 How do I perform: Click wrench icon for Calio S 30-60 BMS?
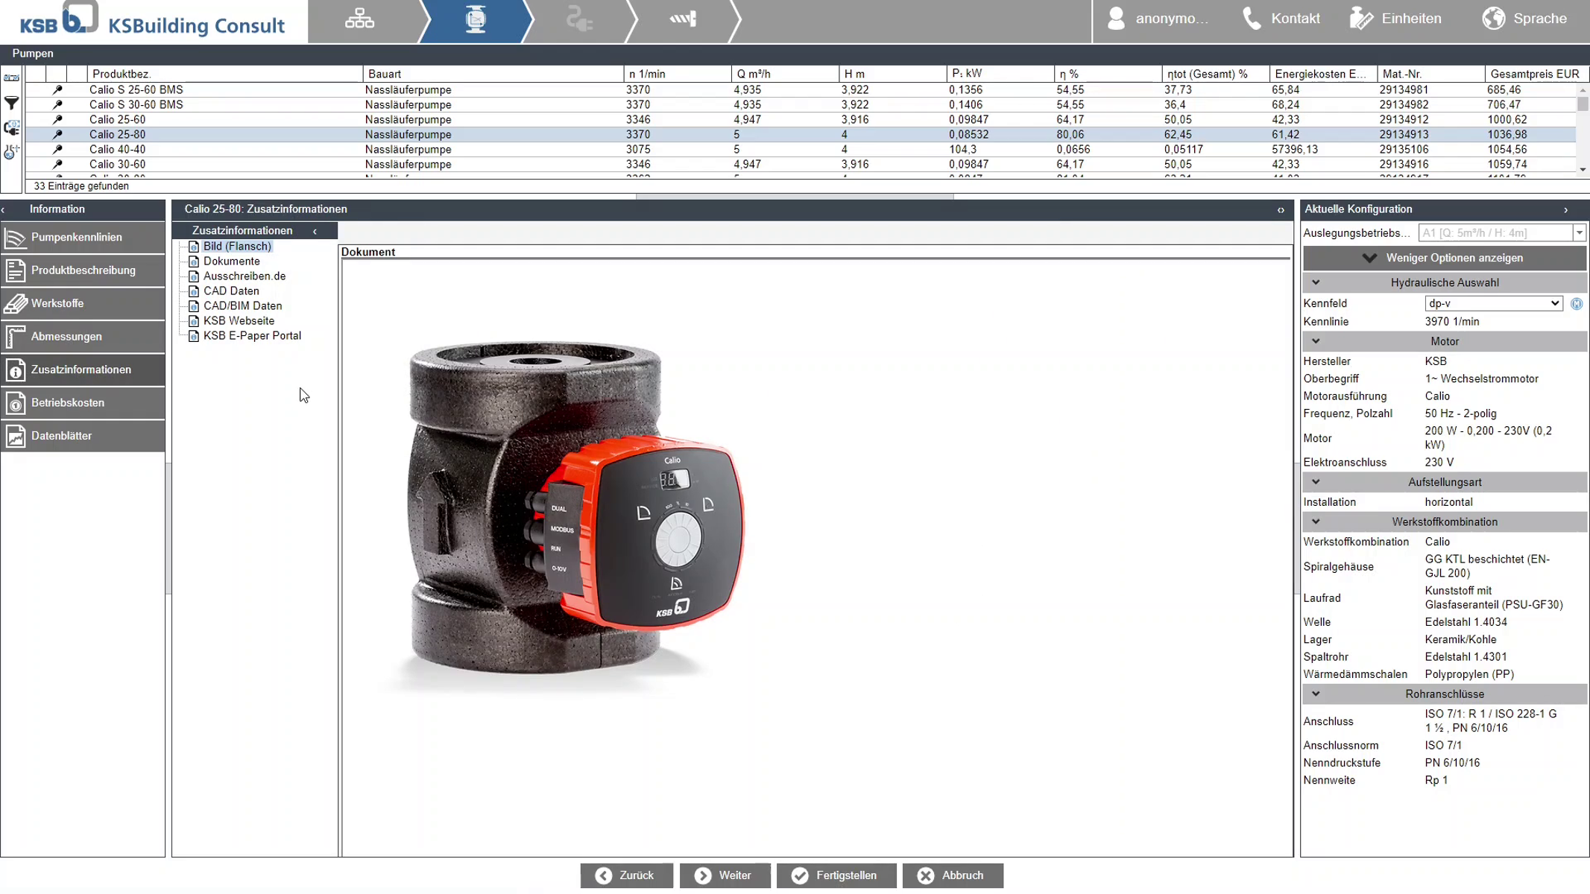pos(57,104)
